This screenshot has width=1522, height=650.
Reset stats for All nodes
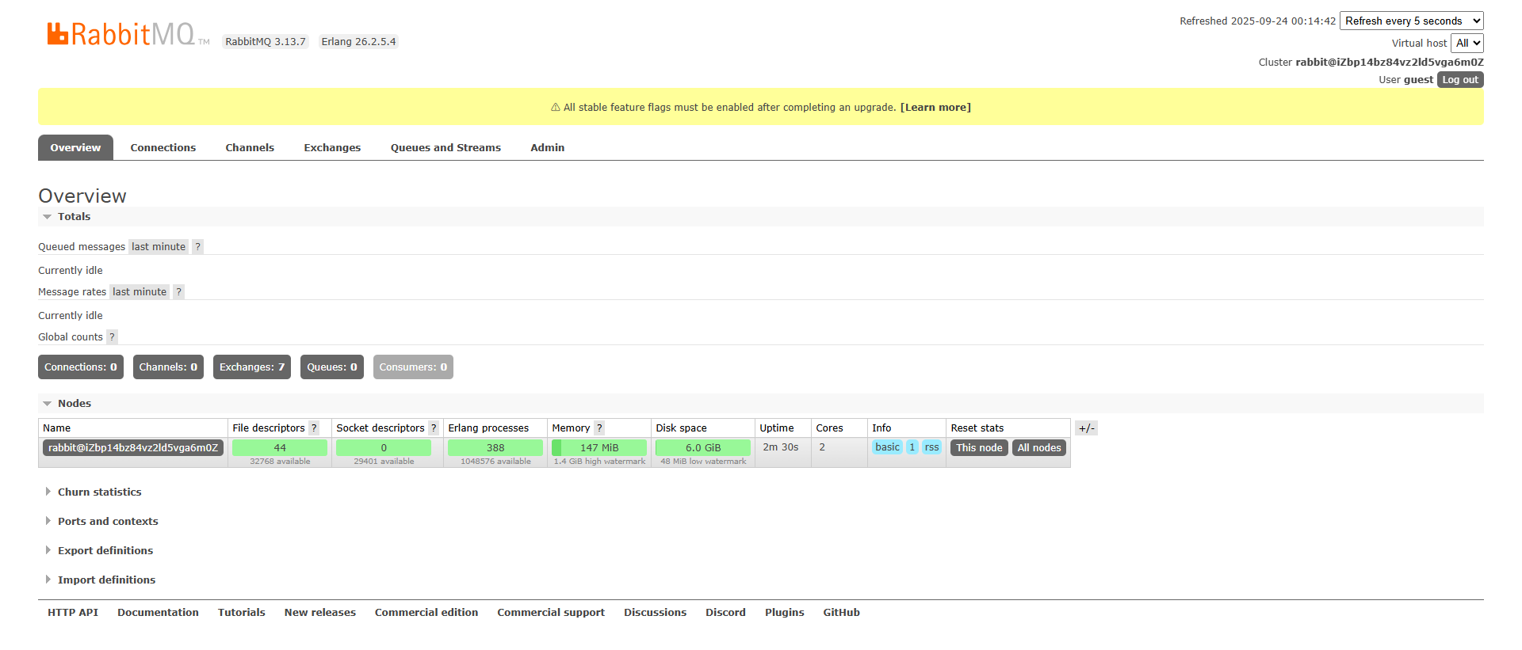[x=1039, y=448]
